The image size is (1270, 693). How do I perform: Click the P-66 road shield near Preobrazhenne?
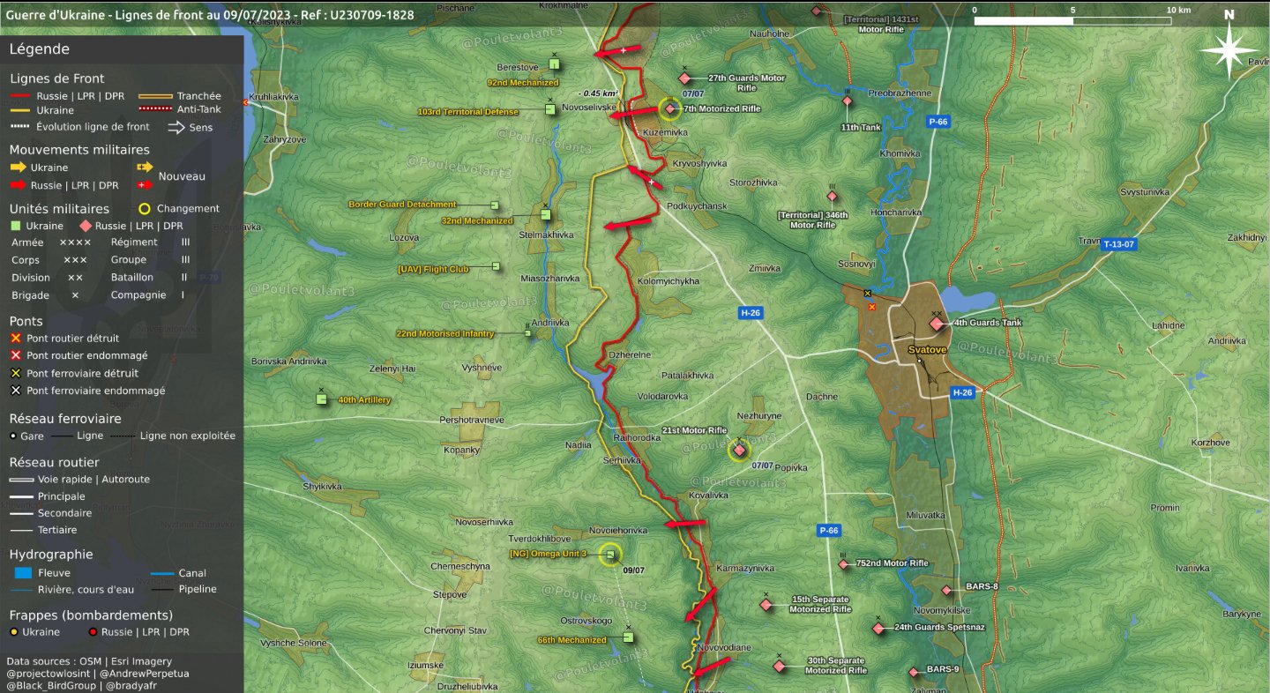coord(937,122)
